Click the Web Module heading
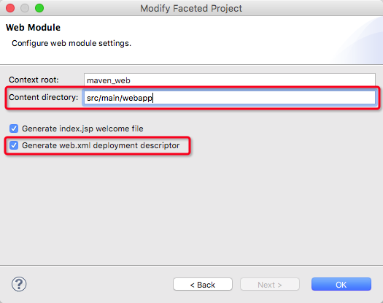Image resolution: width=383 pixels, height=303 pixels. tap(34, 28)
